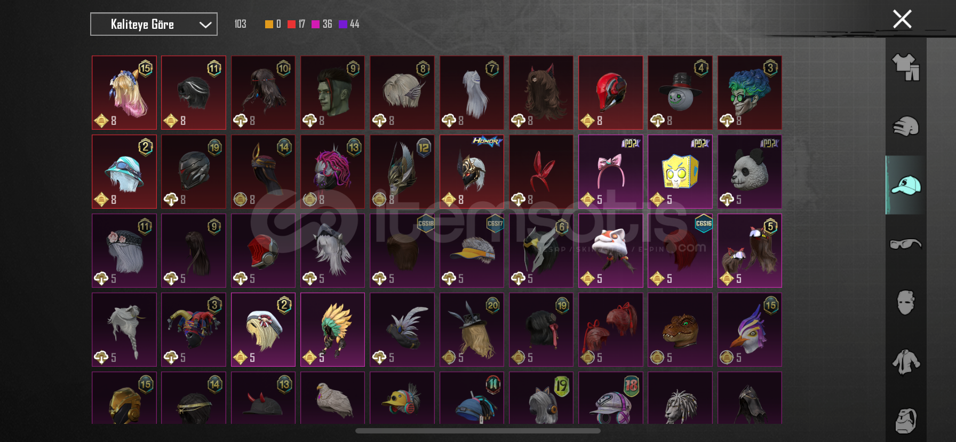Open the face mask category icon
Image resolution: width=956 pixels, height=442 pixels.
click(906, 303)
